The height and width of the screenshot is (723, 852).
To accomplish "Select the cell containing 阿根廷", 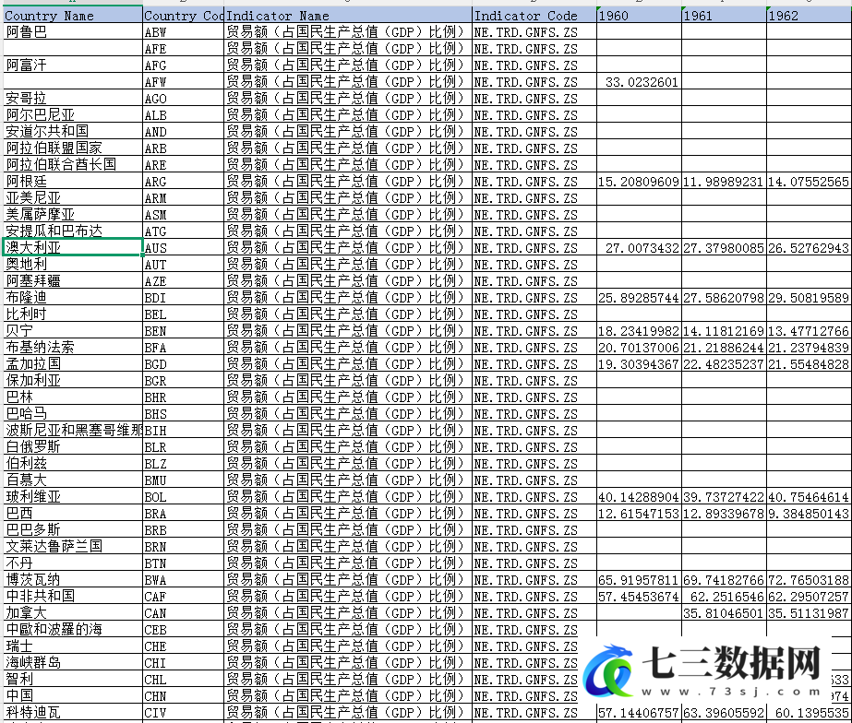I will pos(72,182).
